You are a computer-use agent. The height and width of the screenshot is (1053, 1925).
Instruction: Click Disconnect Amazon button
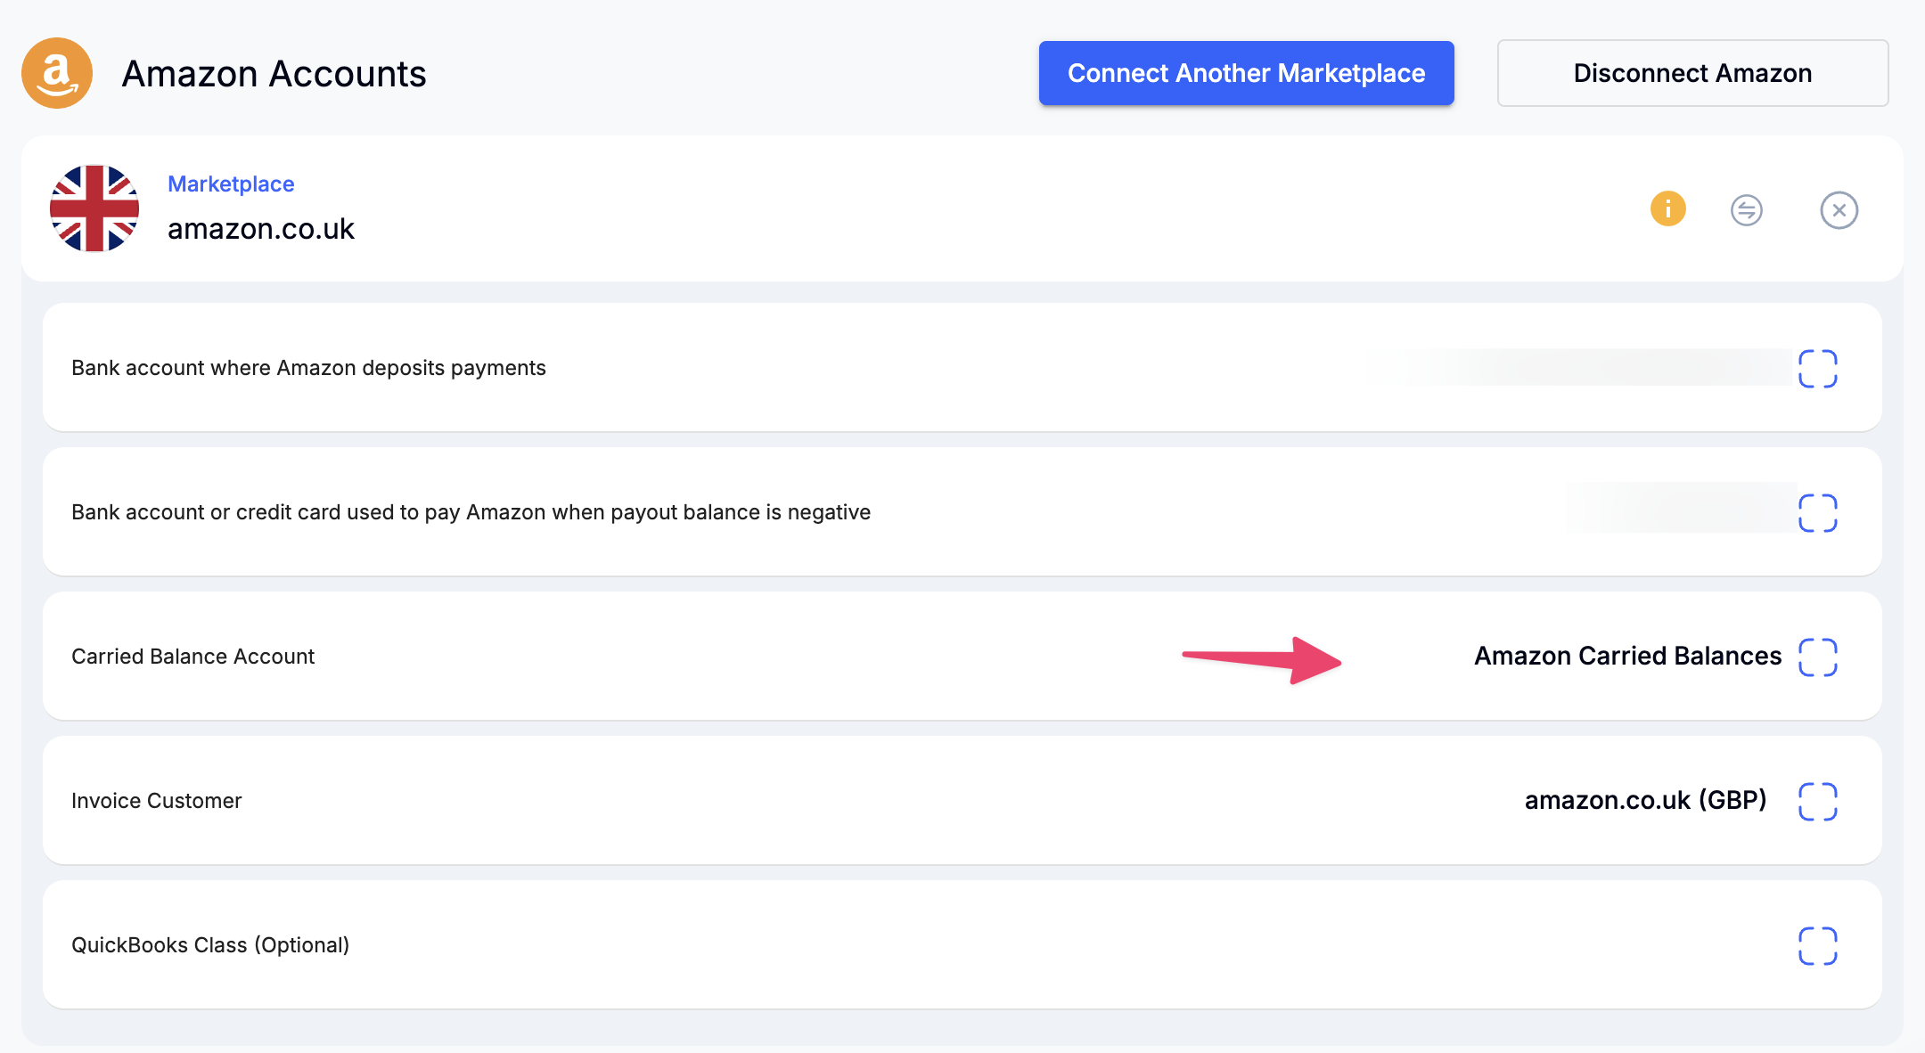(1693, 73)
